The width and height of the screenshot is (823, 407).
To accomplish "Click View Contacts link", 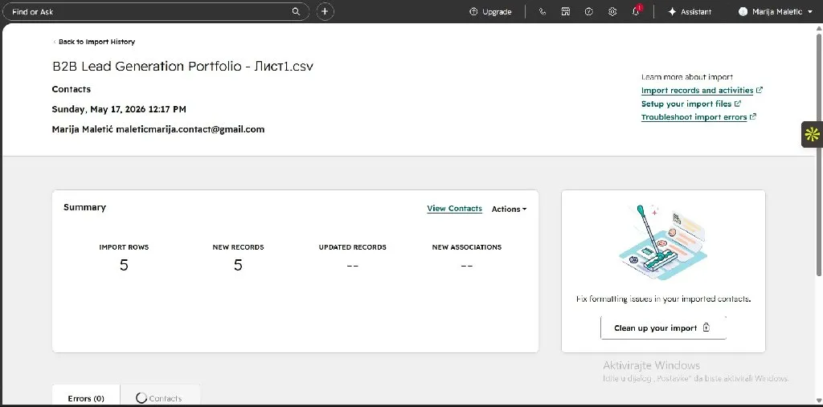I will pyautogui.click(x=455, y=208).
